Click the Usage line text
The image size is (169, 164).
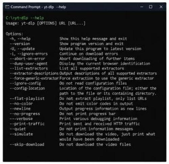pyautogui.click(x=46, y=23)
